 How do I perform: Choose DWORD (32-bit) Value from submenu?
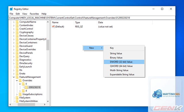coord(124,62)
